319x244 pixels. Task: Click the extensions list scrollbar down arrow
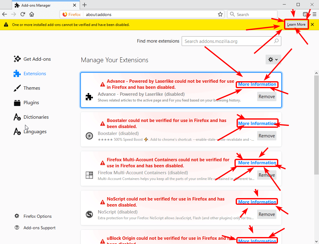coord(316,242)
